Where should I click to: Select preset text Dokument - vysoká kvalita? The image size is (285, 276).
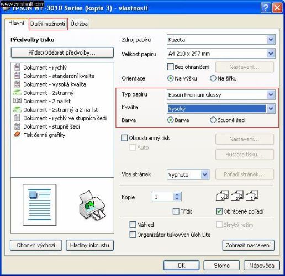(x=55, y=84)
